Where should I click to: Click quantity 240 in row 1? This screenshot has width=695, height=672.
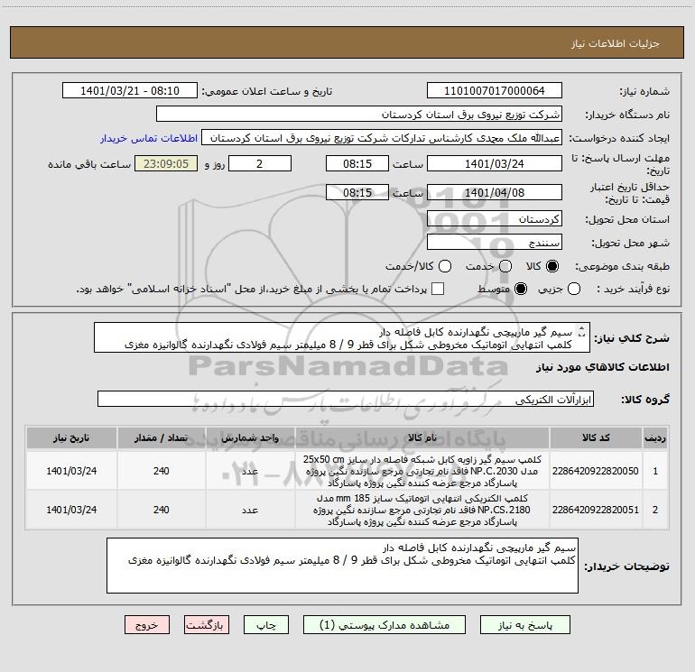tap(161, 471)
